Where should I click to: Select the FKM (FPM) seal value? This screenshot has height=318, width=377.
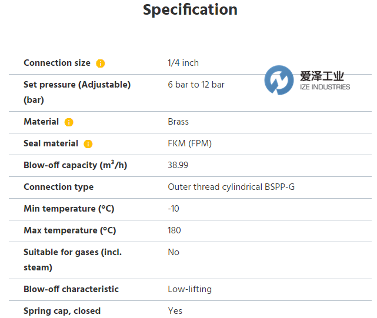(189, 143)
